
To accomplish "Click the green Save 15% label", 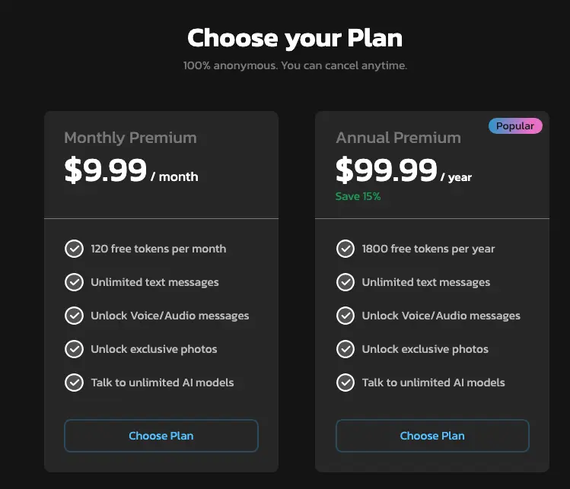I will pos(358,196).
